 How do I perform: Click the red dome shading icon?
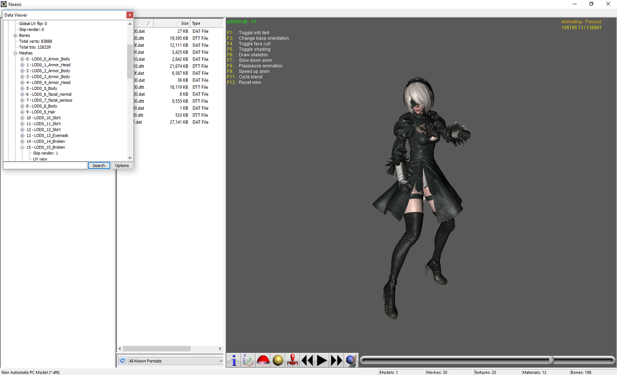click(263, 360)
